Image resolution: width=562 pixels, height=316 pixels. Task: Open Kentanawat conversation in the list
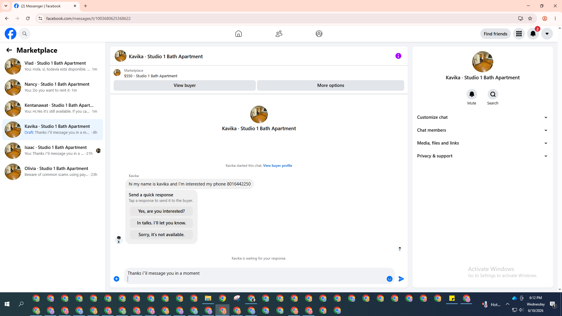53,108
